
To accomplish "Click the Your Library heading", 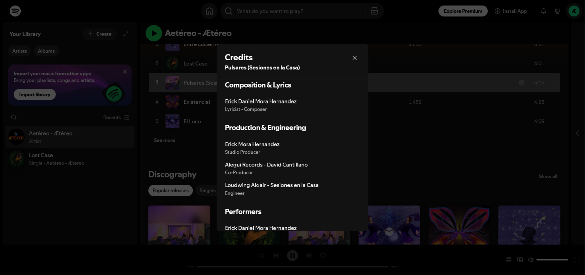I will click(x=25, y=34).
